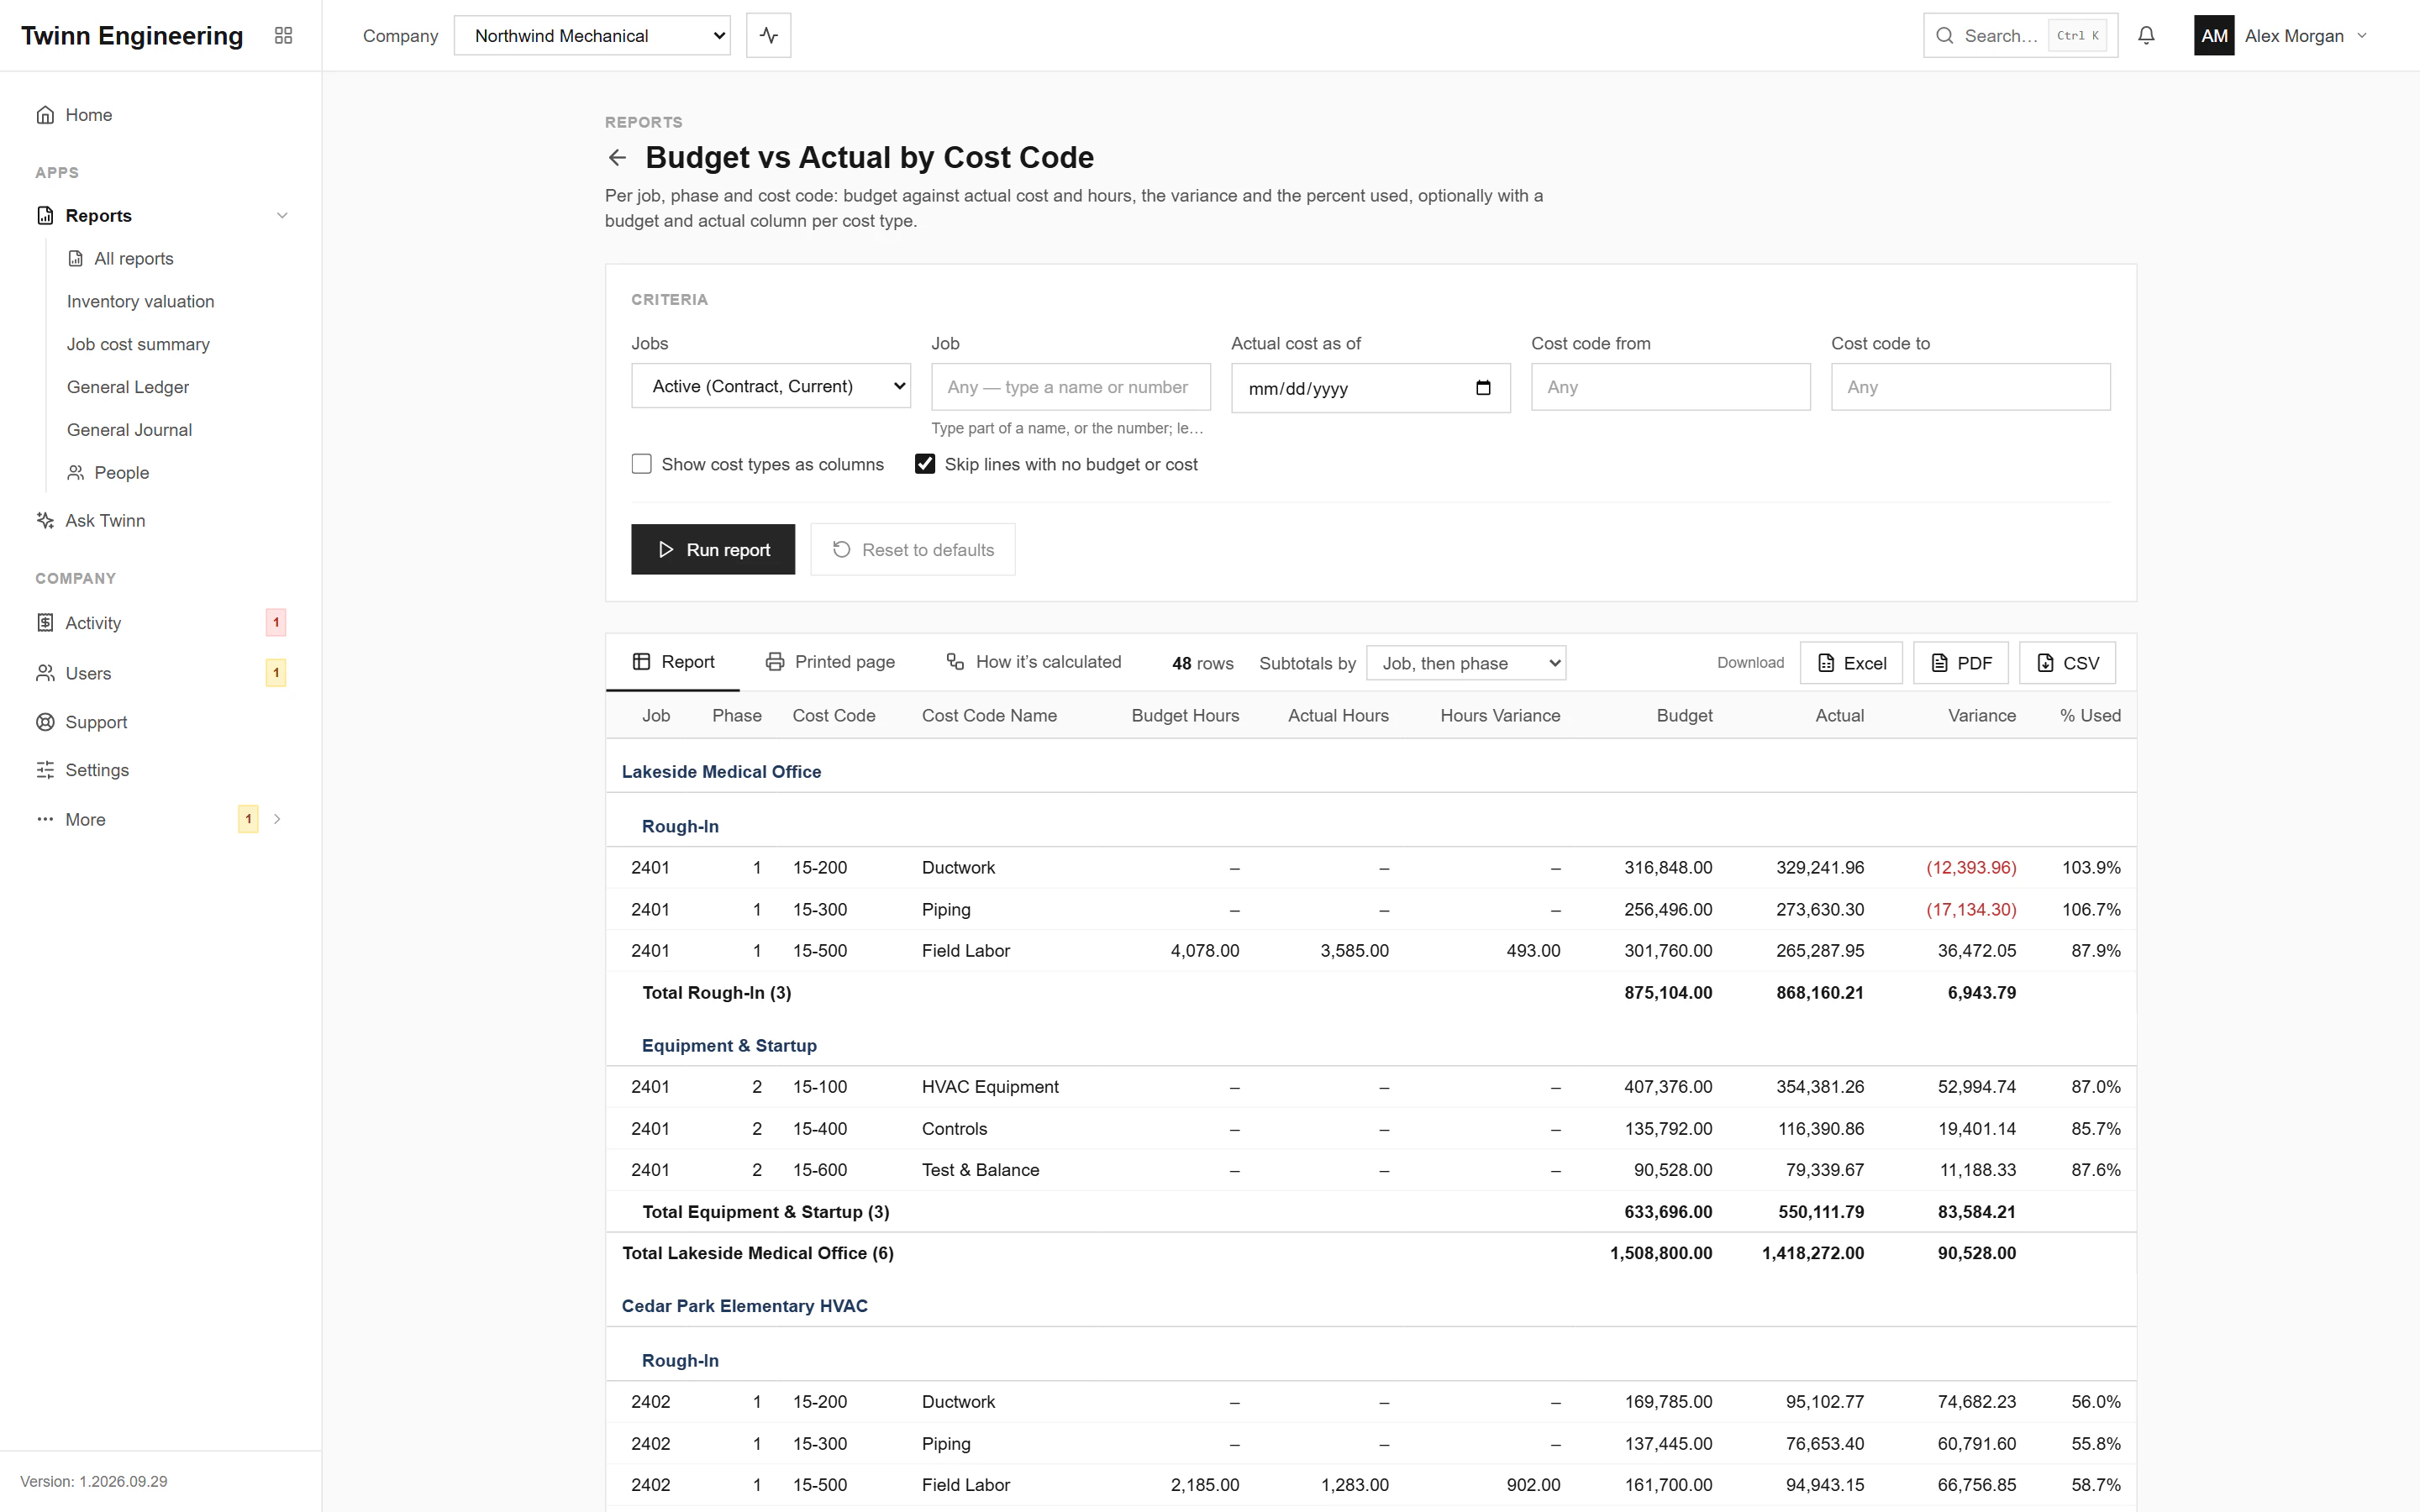2420x1512 pixels.
Task: Switch to the Printed page tab
Action: coord(830,662)
